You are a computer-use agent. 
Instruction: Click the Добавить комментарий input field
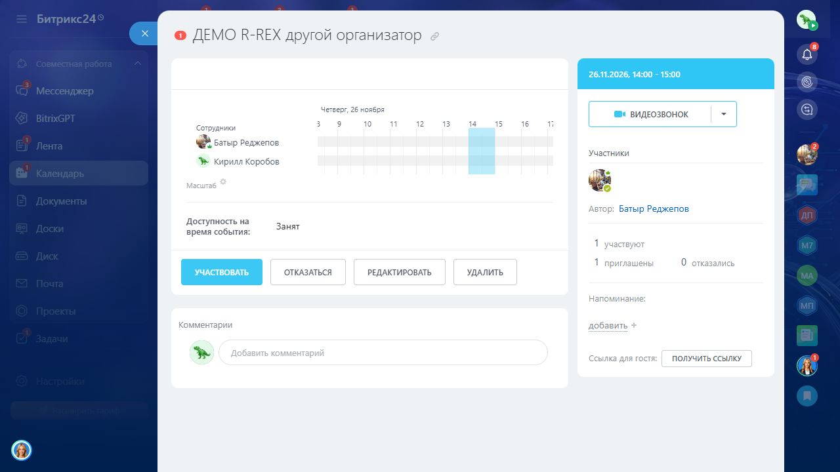pyautogui.click(x=383, y=353)
